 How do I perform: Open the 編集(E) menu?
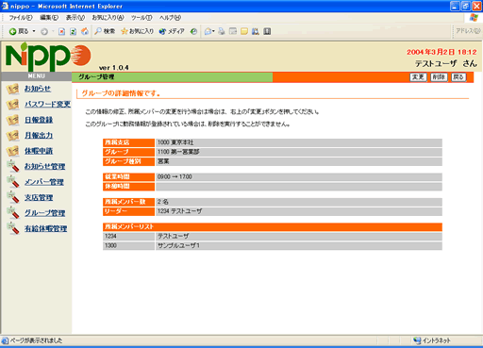(49, 18)
